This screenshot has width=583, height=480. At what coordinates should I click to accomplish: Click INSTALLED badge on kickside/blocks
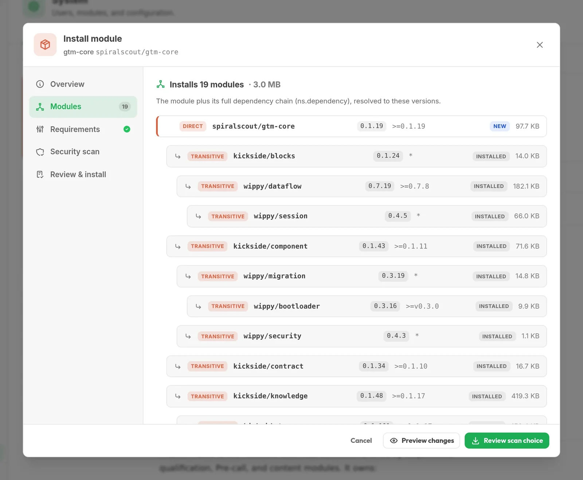[491, 156]
